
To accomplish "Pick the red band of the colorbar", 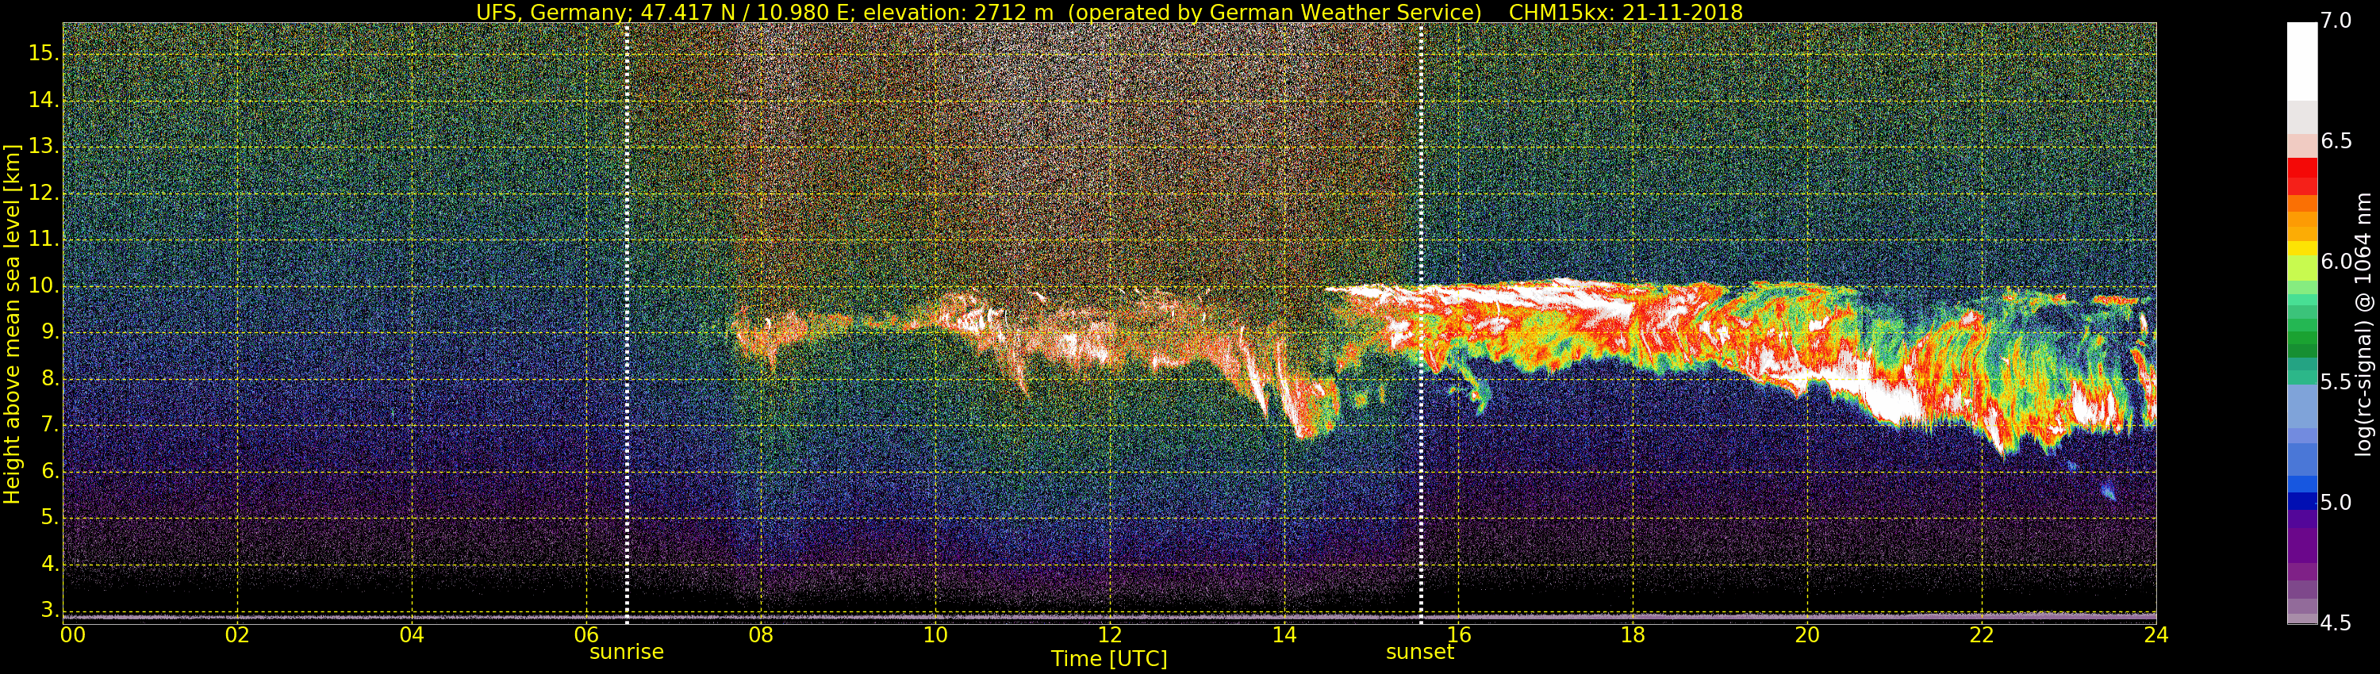I will coord(2301,176).
